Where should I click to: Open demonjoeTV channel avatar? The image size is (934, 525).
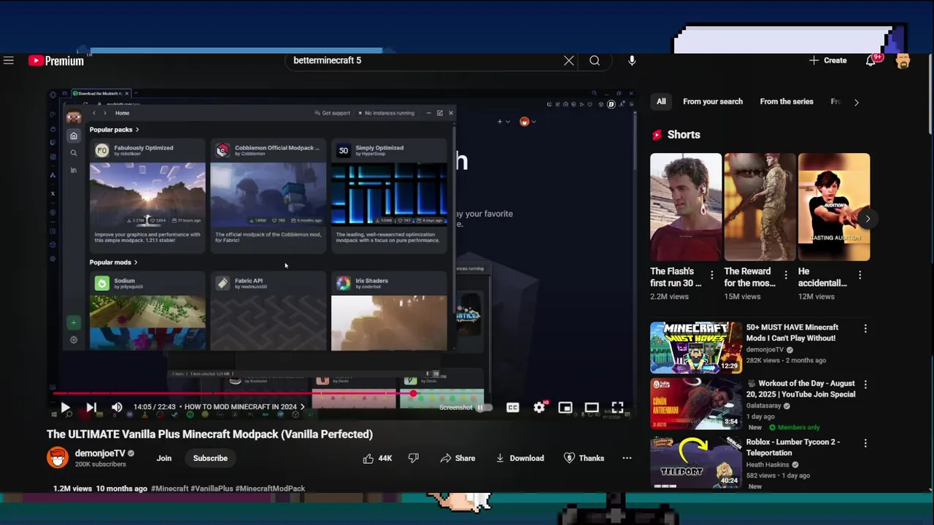click(58, 457)
